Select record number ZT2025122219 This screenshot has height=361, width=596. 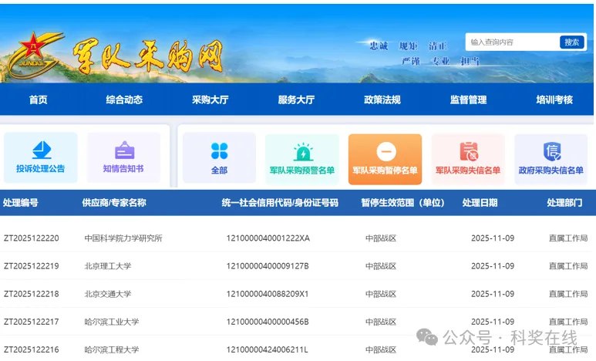point(31,266)
